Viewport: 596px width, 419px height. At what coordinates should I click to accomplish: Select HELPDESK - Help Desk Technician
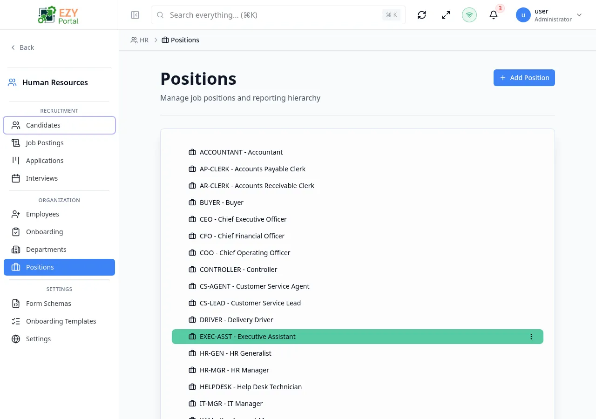[358, 387]
